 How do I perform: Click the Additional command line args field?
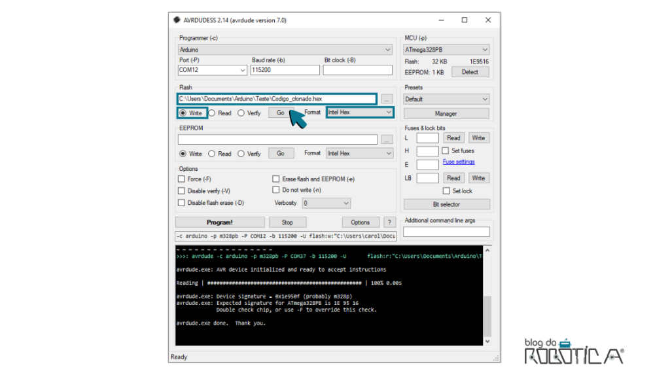click(446, 232)
